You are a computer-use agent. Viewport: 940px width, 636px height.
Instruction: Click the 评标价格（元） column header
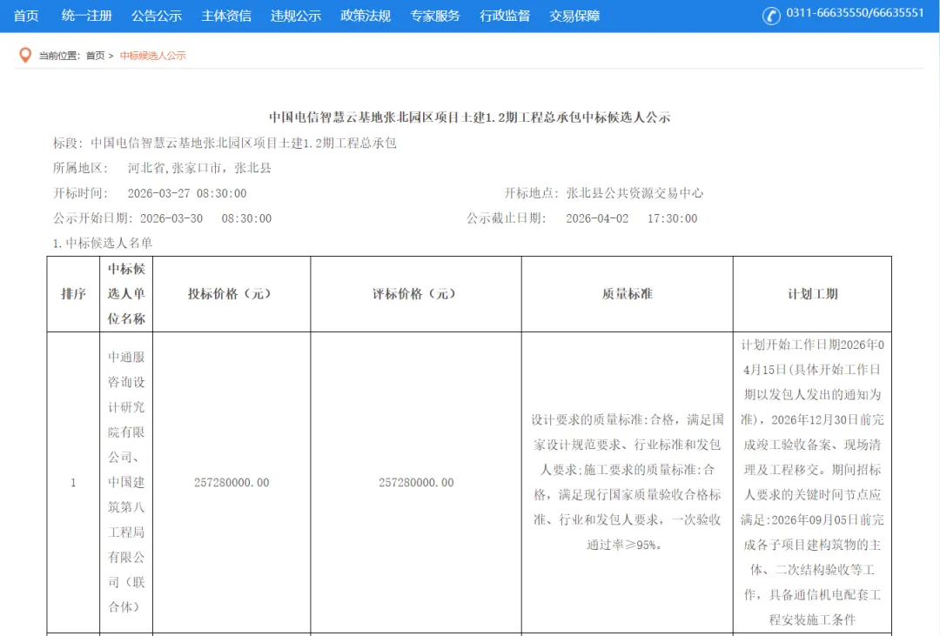click(x=416, y=294)
